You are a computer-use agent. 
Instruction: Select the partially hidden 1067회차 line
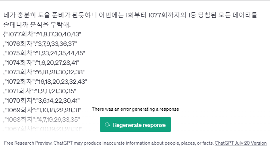click(43, 128)
